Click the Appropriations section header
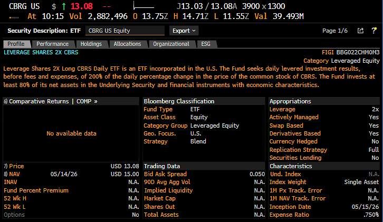Image resolution: width=383 pixels, height=222 pixels. click(324, 101)
